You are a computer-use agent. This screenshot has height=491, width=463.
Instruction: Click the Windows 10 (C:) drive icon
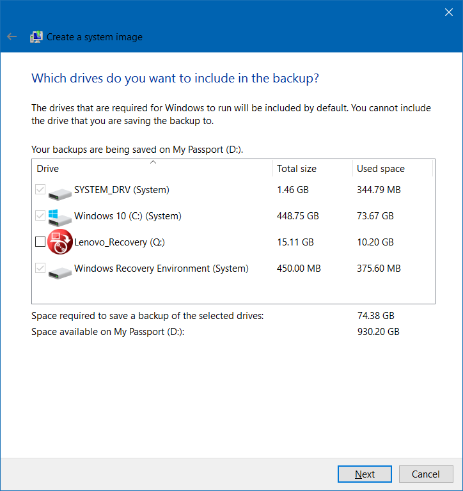[61, 216]
